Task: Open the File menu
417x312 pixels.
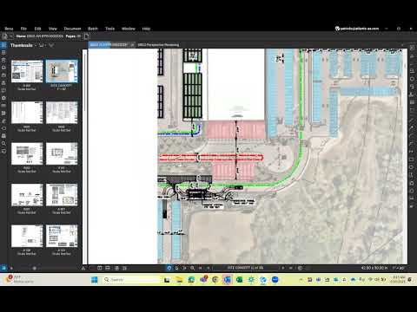Action: coord(23,29)
